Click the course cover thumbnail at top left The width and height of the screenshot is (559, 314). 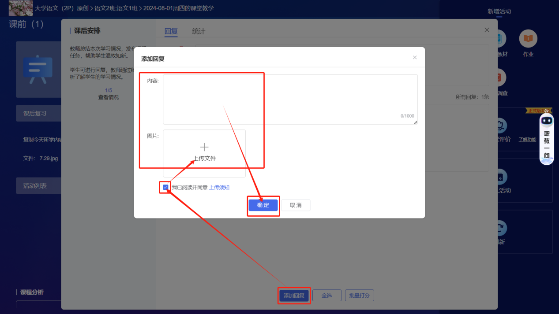(21, 8)
